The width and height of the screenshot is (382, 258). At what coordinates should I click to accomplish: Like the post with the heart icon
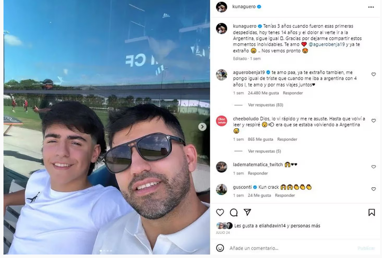(x=220, y=213)
